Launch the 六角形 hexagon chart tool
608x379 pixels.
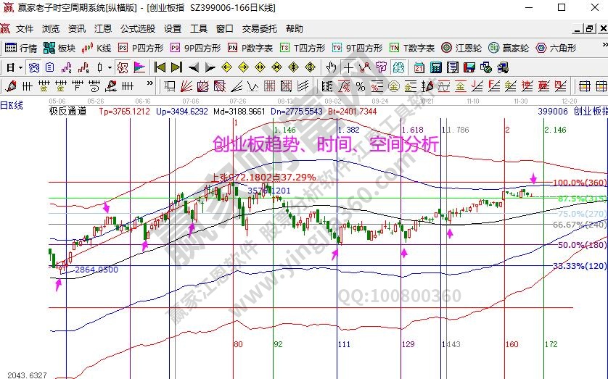pos(555,48)
